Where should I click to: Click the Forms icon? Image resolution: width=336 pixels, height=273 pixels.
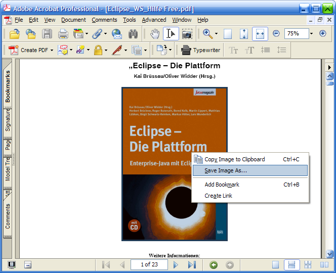[137, 50]
